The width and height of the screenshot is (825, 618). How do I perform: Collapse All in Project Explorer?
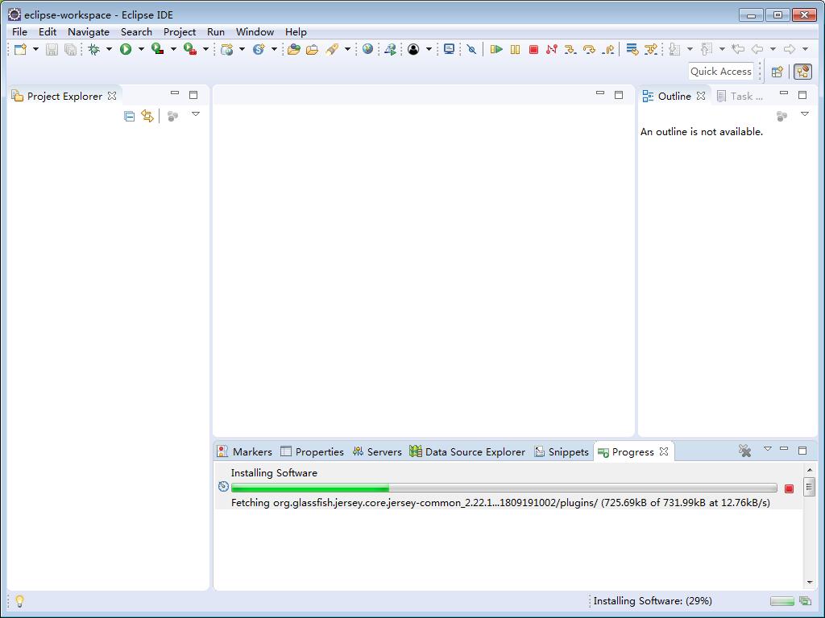[x=129, y=116]
